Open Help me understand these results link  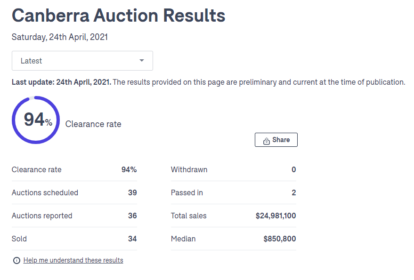pyautogui.click(x=73, y=260)
